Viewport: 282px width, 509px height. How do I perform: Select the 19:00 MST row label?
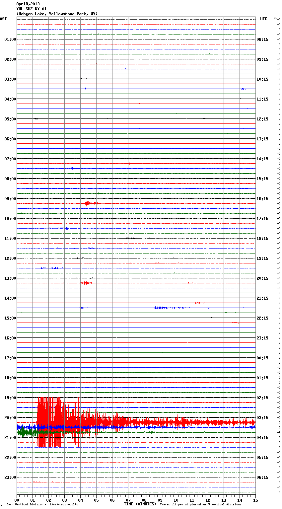point(10,398)
